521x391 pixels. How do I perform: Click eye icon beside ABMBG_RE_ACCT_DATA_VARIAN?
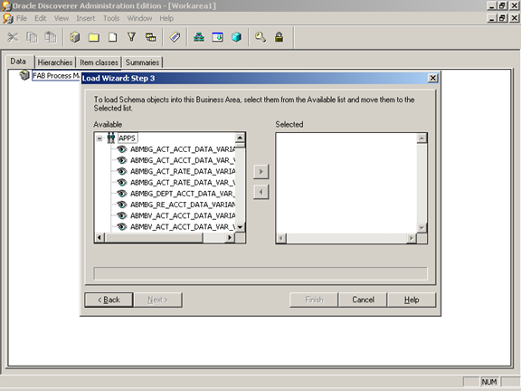pyautogui.click(x=122, y=205)
